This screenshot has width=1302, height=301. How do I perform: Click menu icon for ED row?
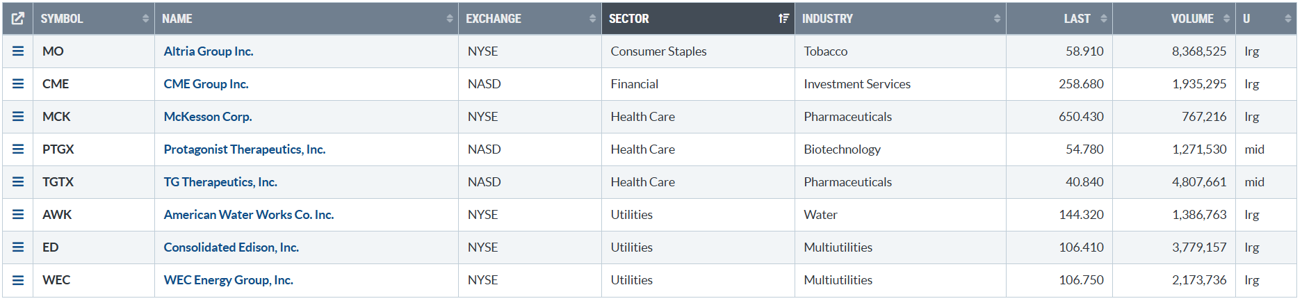(18, 247)
